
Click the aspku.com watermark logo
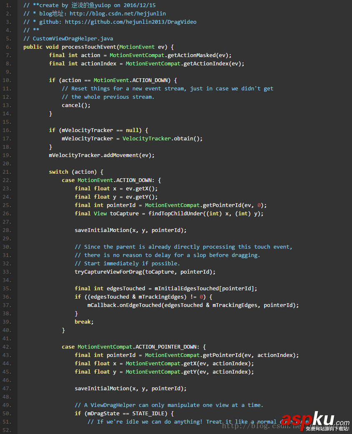[315, 421]
